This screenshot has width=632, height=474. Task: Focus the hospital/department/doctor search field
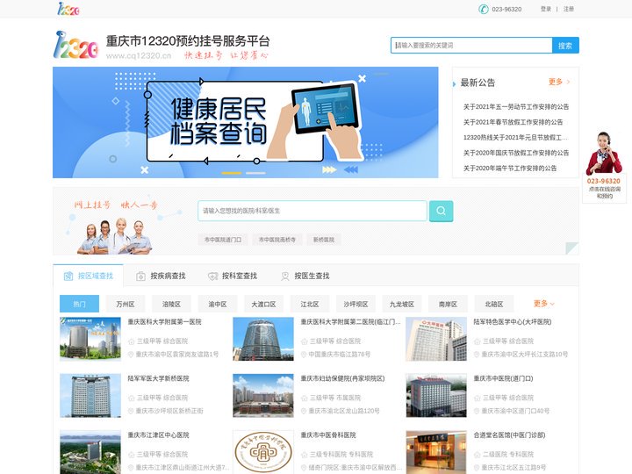(312, 211)
